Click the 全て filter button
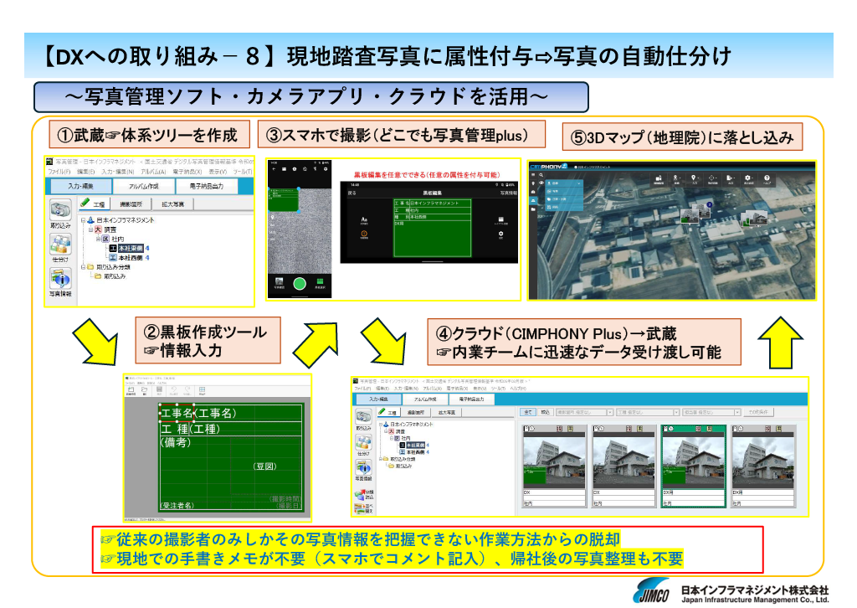This screenshot has height=608, width=857. click(527, 412)
